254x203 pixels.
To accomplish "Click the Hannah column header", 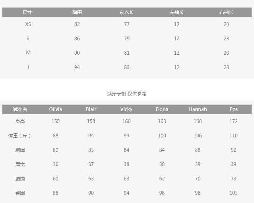I will (198, 109).
